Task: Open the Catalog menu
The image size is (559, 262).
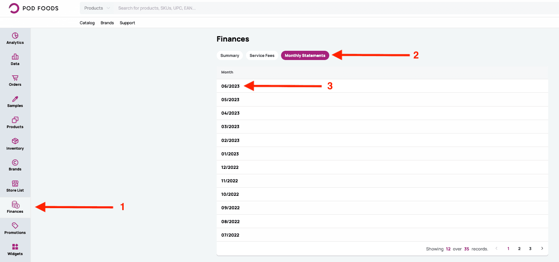Action: tap(87, 23)
